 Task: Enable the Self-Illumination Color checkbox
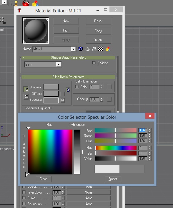(77, 87)
